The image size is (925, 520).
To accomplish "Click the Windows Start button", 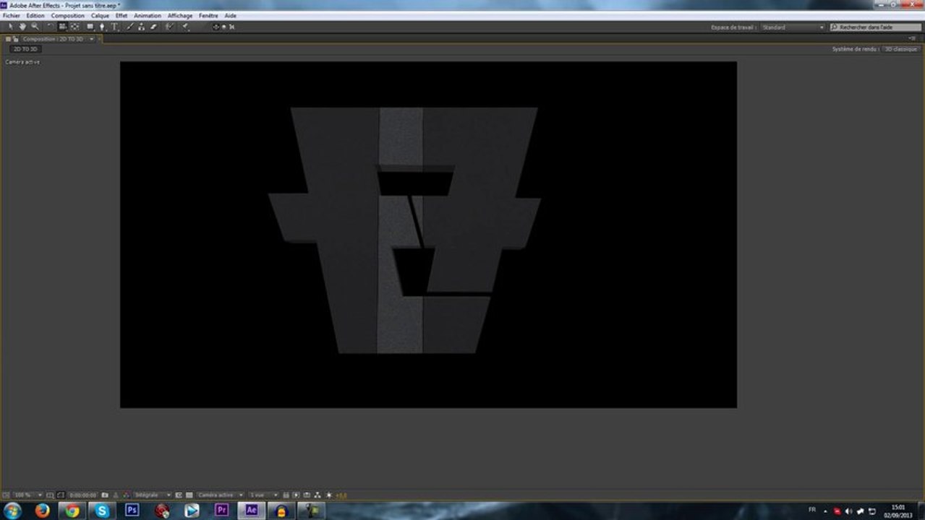I will point(12,511).
